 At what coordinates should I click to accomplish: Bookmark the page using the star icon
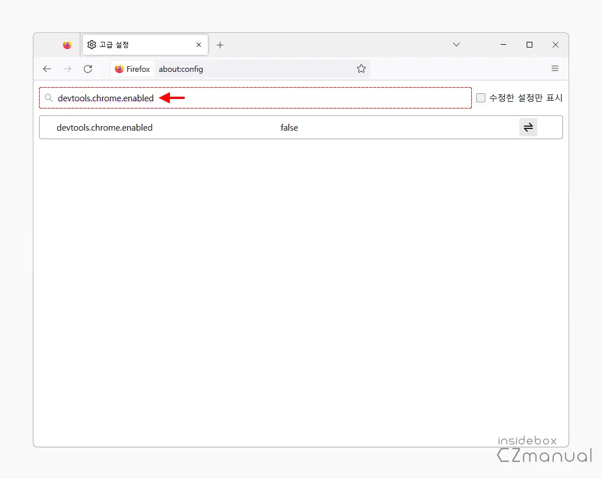tap(361, 68)
